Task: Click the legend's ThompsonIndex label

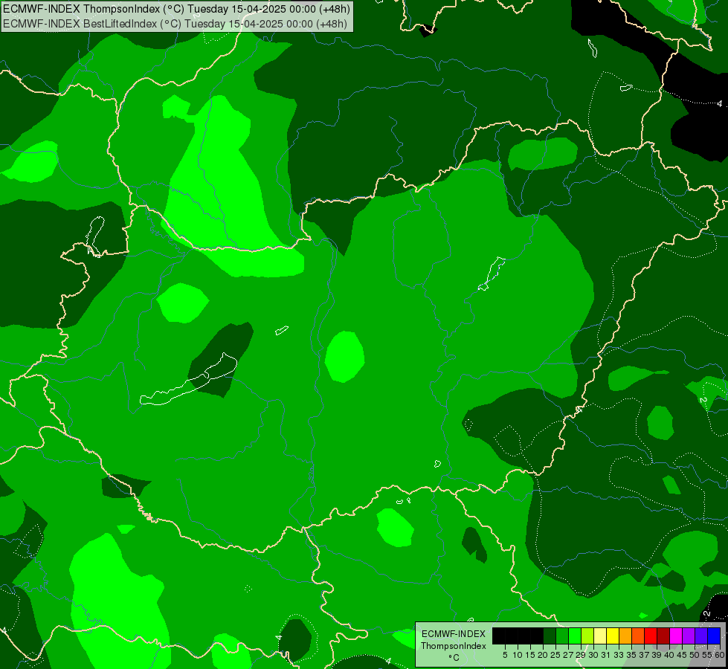Action: [454, 646]
